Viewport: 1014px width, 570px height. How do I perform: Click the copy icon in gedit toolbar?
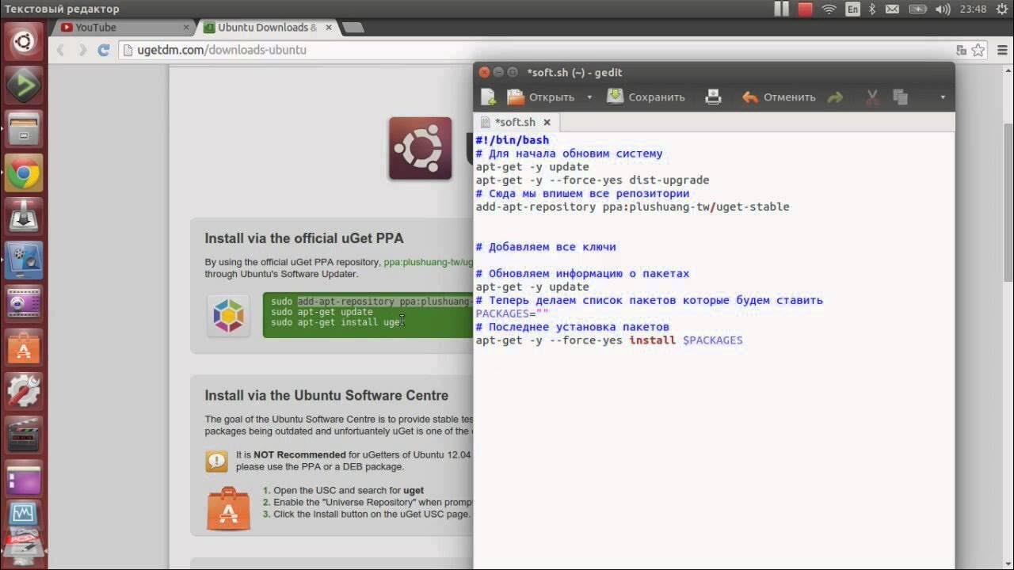tap(900, 97)
